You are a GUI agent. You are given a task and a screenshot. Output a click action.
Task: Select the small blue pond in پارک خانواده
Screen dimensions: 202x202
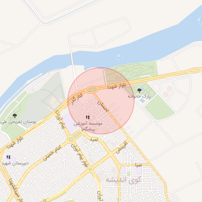click(142, 101)
